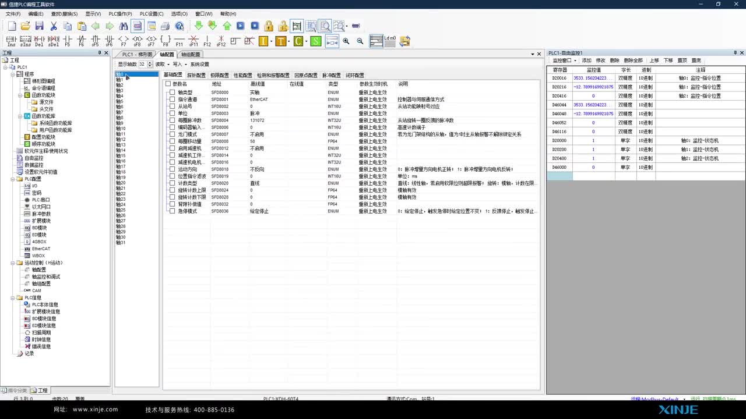Open EtherCAT item in project tree

pyautogui.click(x=41, y=249)
